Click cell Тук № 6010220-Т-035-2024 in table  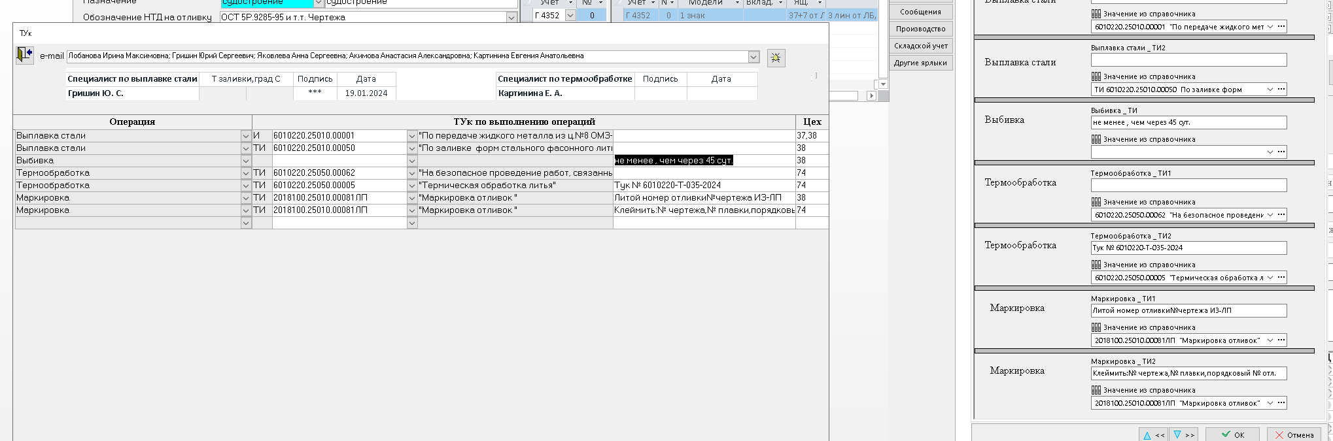(704, 186)
